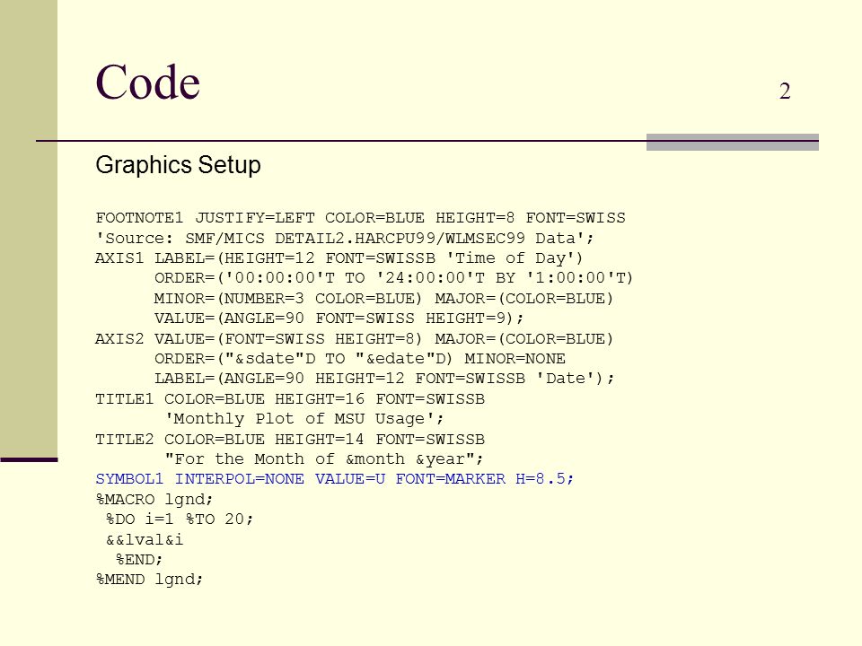Screen dimensions: 862x646
Task: Click the '%DO i=1 %TO 20;' line
Action: 180,519
